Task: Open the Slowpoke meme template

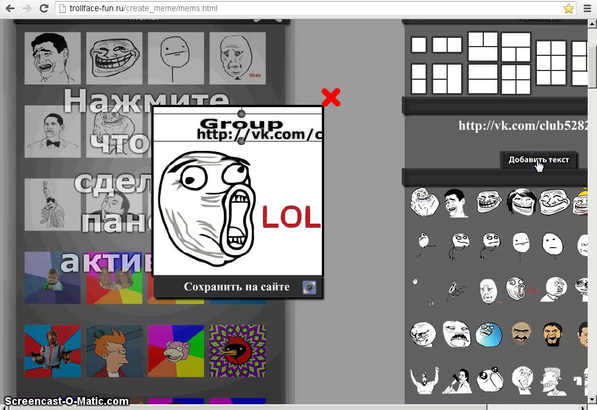Action: pyautogui.click(x=176, y=351)
